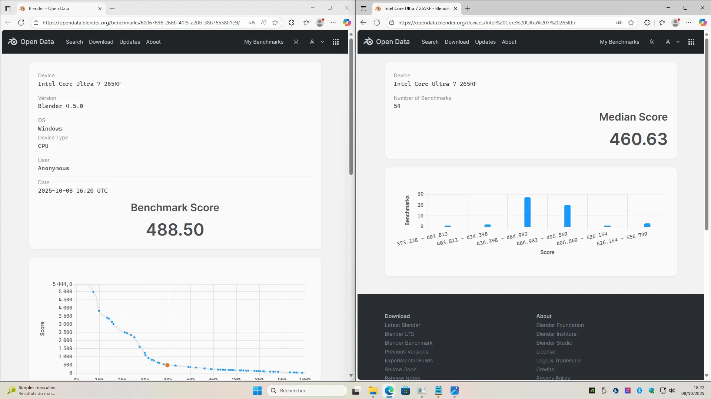Open the Source Code footer link
Screen dimensions: 711x399
(400, 369)
